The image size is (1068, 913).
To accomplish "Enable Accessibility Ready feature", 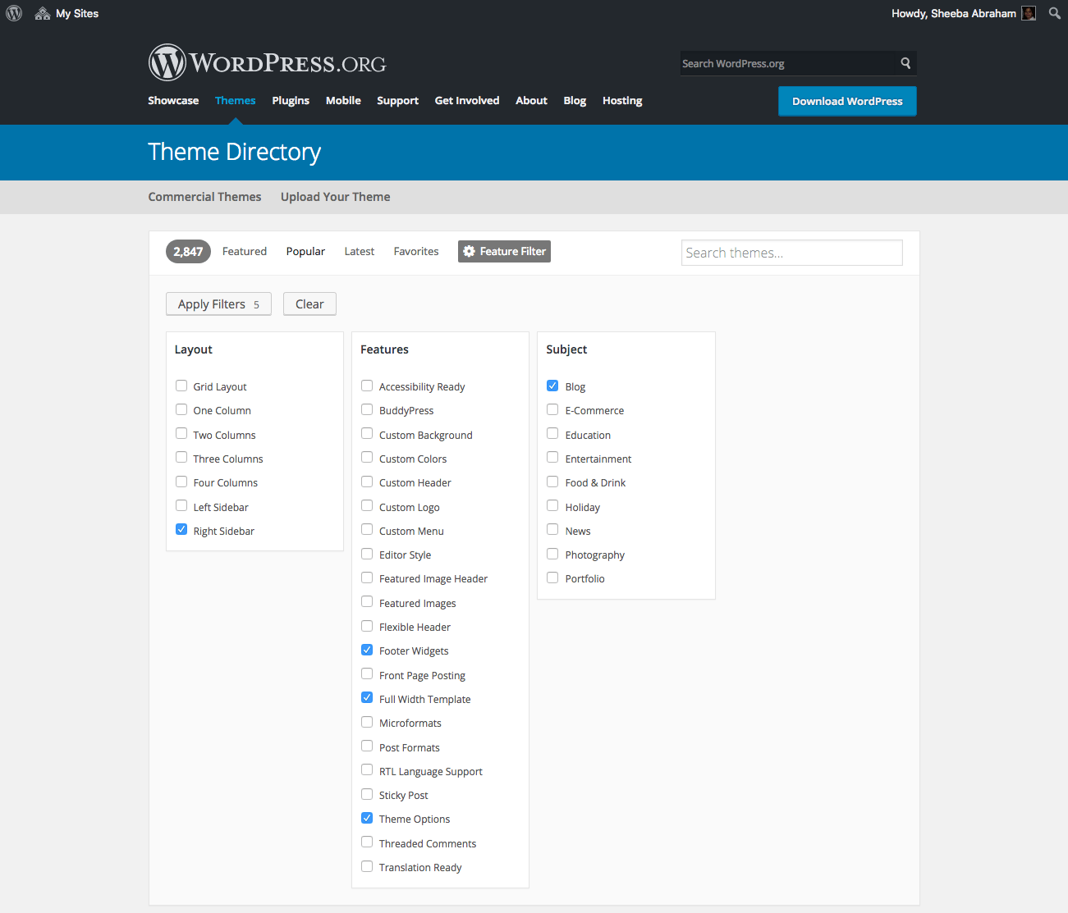I will click(x=366, y=385).
